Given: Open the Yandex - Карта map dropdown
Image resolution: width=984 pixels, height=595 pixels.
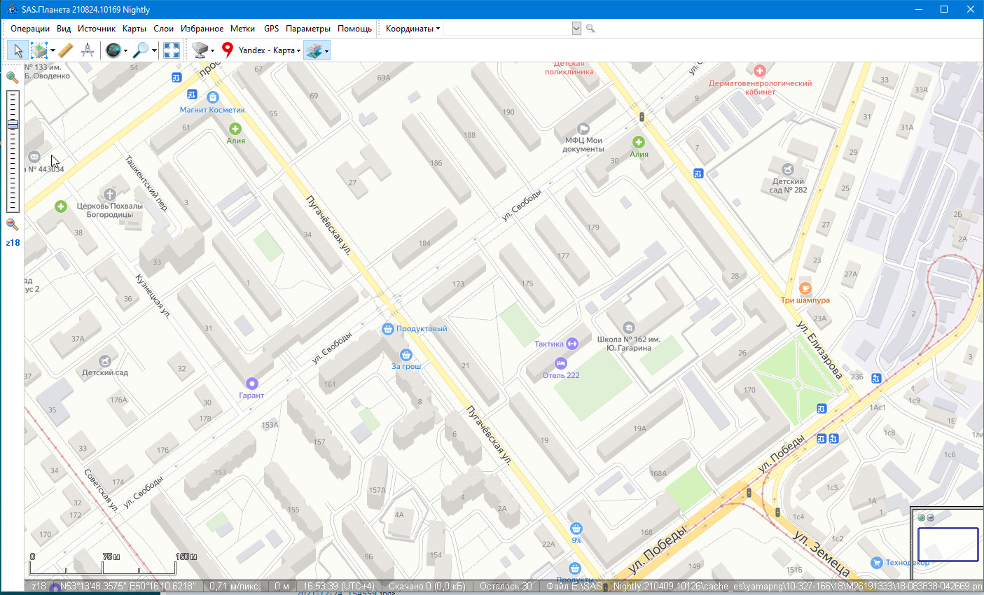Looking at the screenshot, I should (x=269, y=50).
